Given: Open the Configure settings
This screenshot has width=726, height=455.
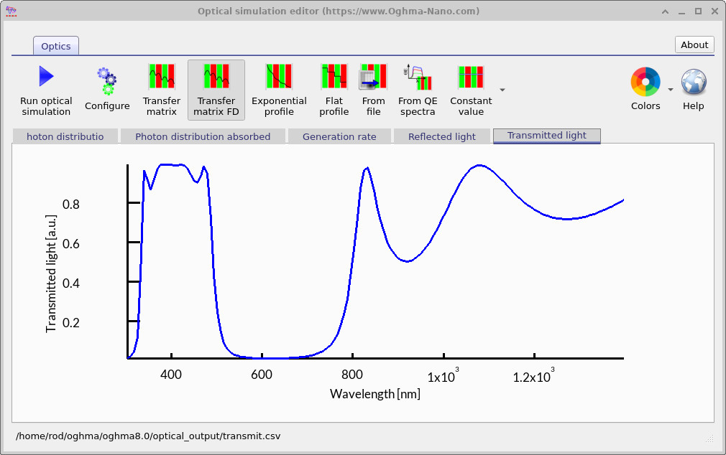Looking at the screenshot, I should [x=107, y=90].
